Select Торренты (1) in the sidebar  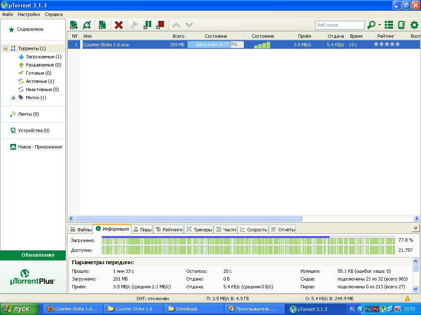(32, 48)
